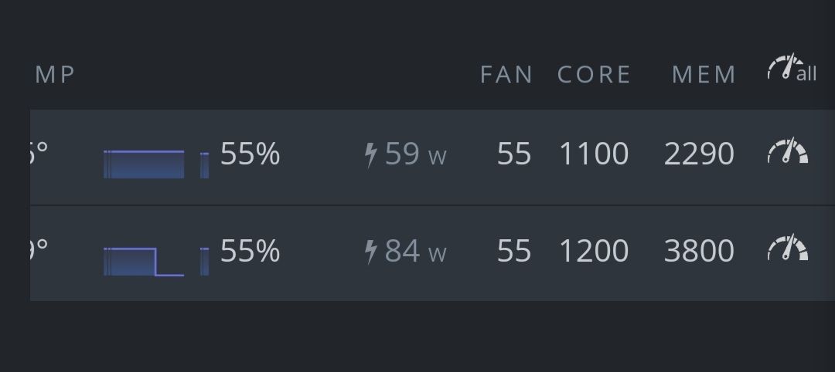Click the lightning icon beside 59 w
835x372 pixels.
click(370, 154)
